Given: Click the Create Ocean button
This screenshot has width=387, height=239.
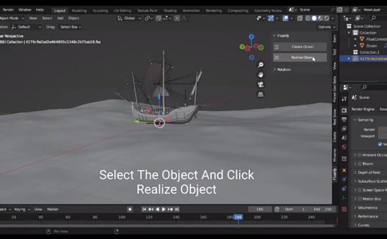Looking at the screenshot, I should tap(300, 46).
